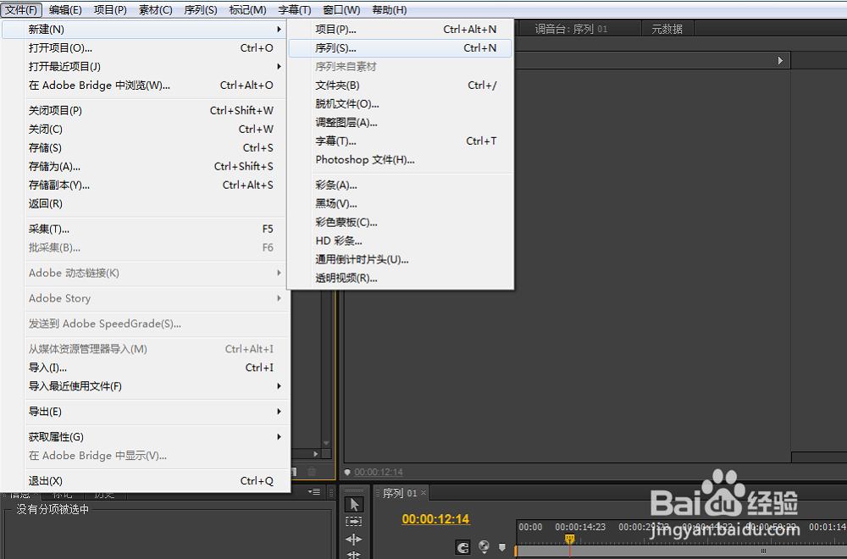Image resolution: width=847 pixels, height=559 pixels.
Task: Open the monitor panel flyout arrow
Action: [x=780, y=60]
